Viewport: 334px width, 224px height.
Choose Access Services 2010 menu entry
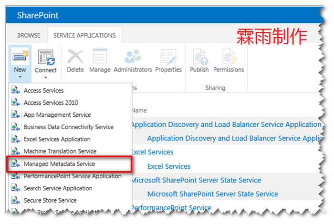coord(70,102)
